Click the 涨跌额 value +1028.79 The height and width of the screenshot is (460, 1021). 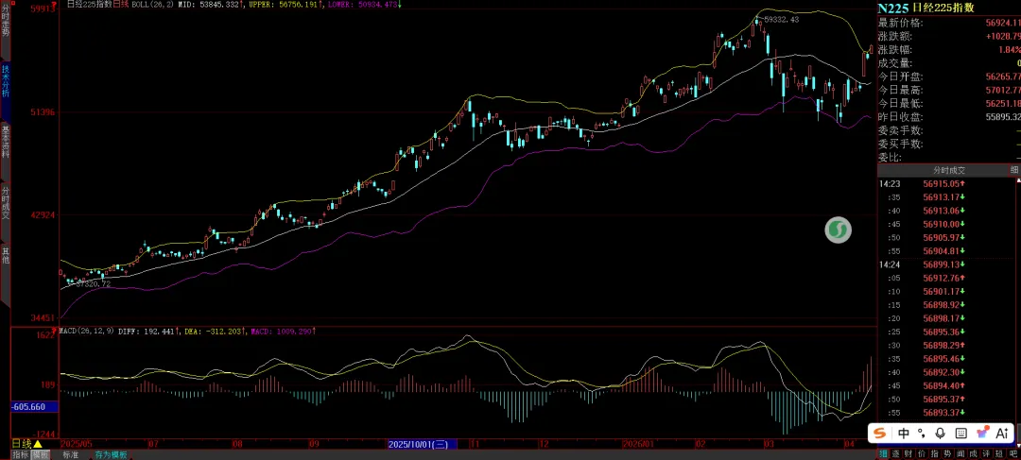point(1003,36)
